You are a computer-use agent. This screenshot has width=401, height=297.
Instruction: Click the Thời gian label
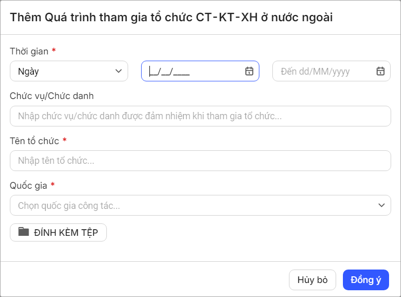29,51
